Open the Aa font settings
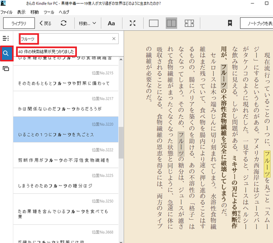This screenshot has height=243, width=273. [111, 23]
